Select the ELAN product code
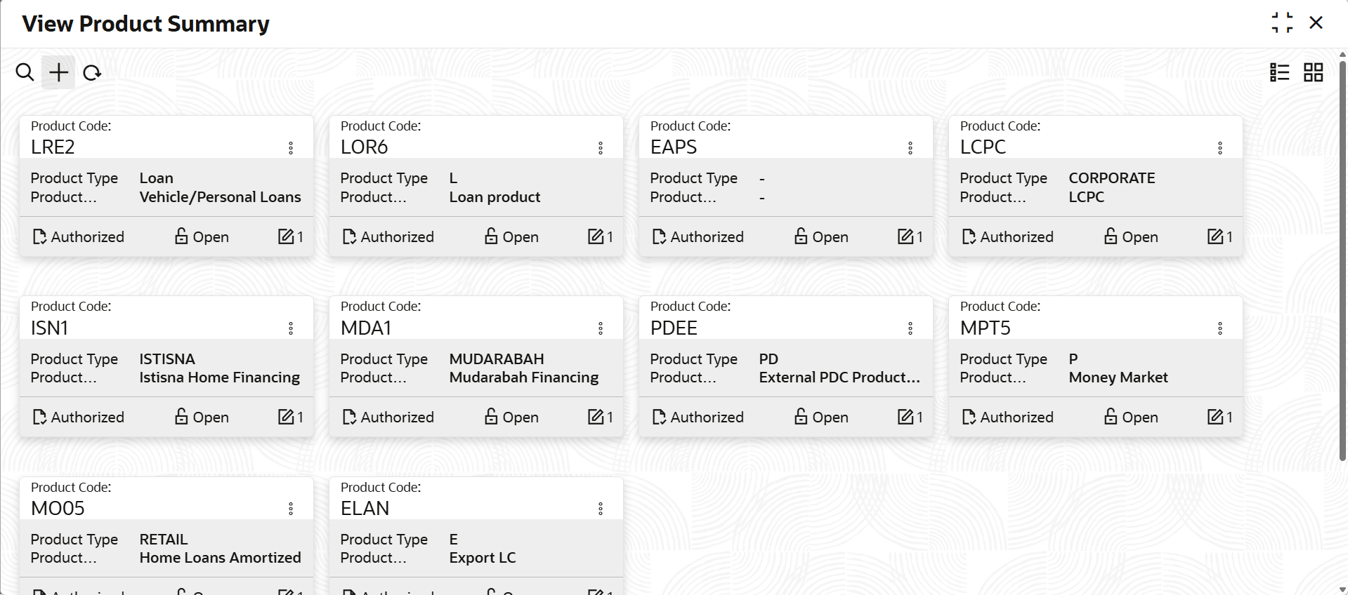The image size is (1348, 595). pos(365,508)
